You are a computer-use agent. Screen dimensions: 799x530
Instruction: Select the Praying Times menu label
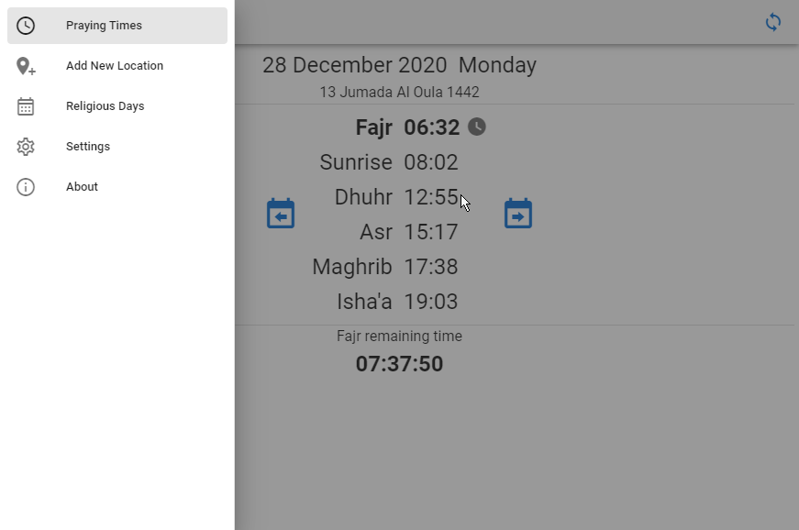[x=104, y=26]
